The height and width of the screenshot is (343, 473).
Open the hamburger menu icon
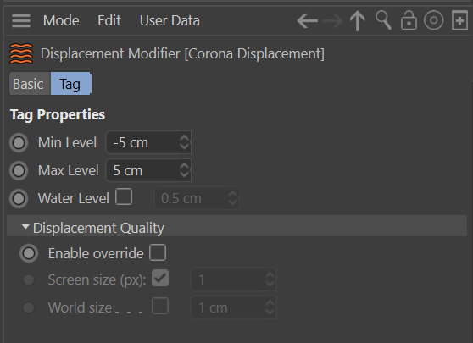coord(21,21)
